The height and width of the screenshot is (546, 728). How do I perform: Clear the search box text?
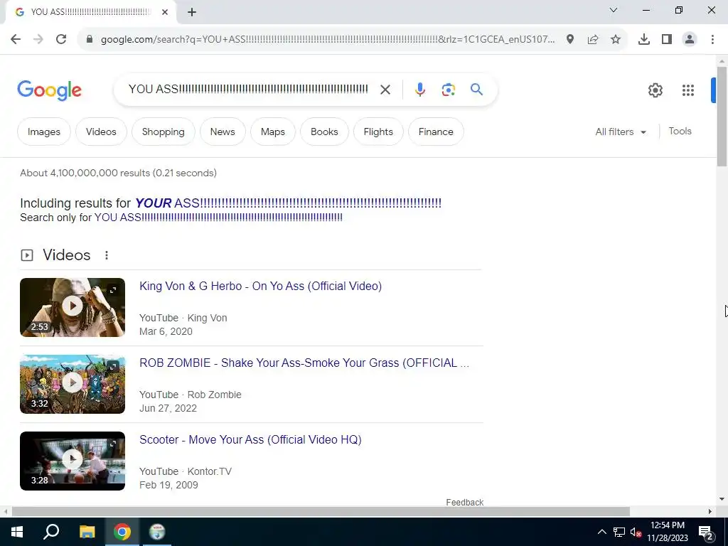[x=385, y=90]
